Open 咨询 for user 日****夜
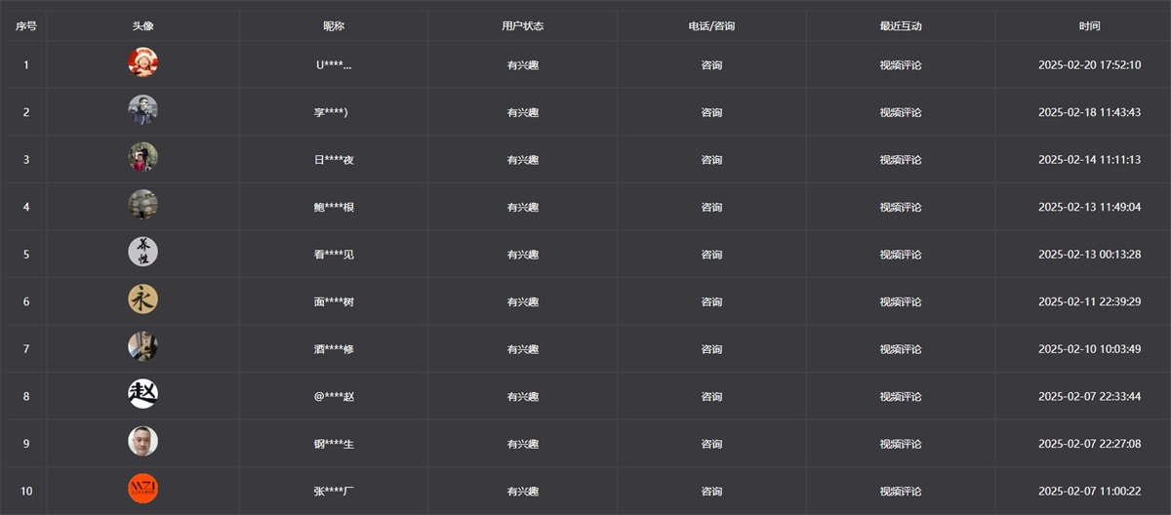 click(x=711, y=160)
